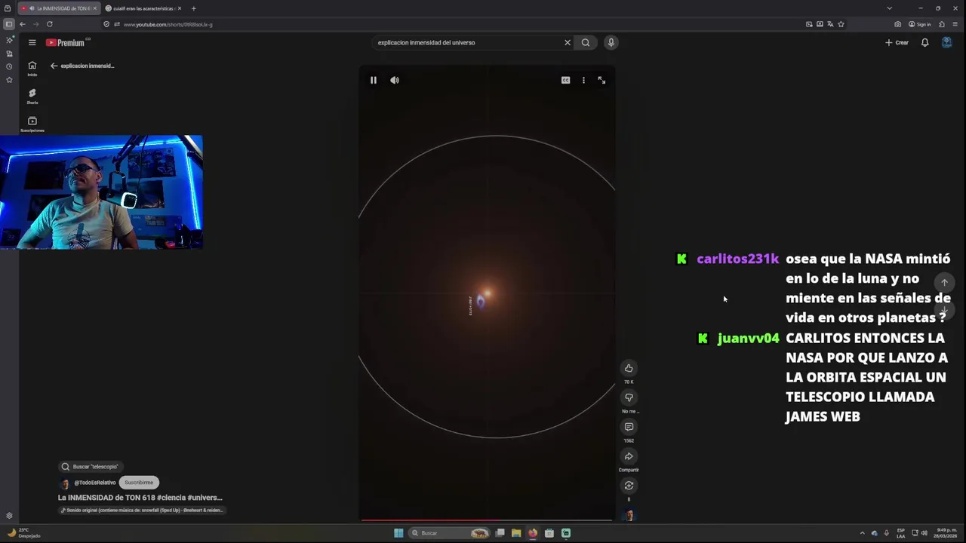Screen dimensions: 966x543
Task: Go to the previous Short with up arrow
Action: coord(944,283)
